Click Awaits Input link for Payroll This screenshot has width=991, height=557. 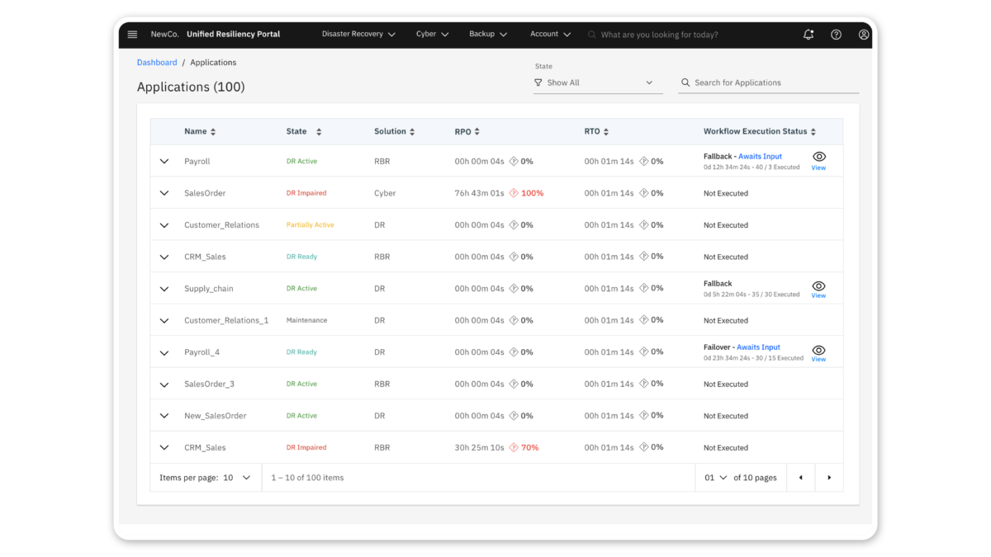(760, 156)
